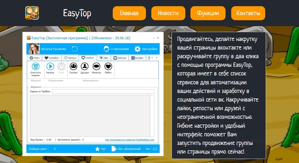
Task: Open Лог обновлений document icon
Action: click(114, 149)
